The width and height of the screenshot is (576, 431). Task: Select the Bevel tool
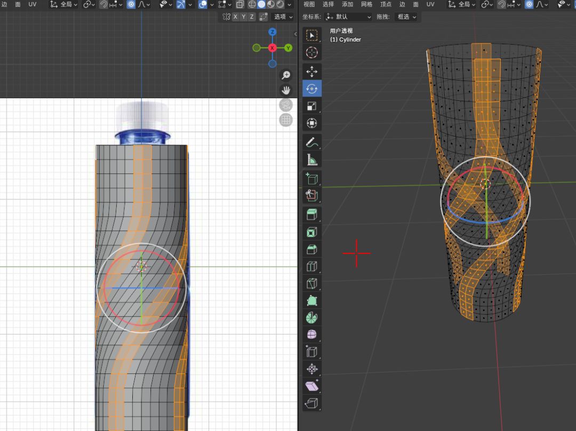[312, 249]
